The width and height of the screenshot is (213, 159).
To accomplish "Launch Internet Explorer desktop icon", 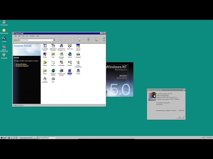I will (x=4, y=39).
